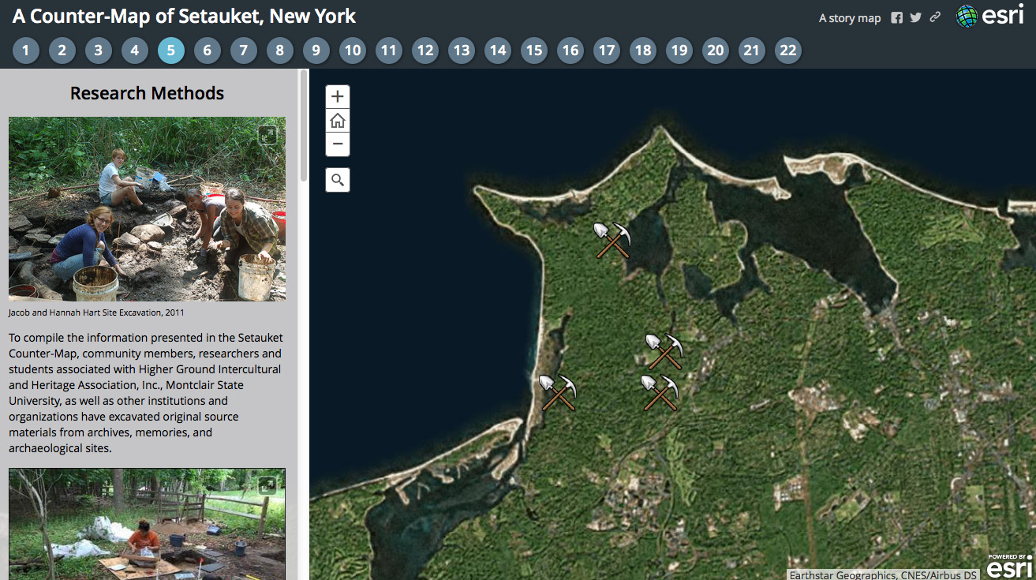The height and width of the screenshot is (580, 1036).
Task: Switch to section 1 of the story map
Action: coord(25,50)
